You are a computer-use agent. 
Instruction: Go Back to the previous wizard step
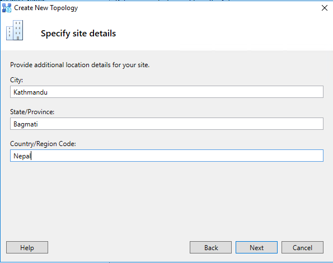tap(210, 247)
